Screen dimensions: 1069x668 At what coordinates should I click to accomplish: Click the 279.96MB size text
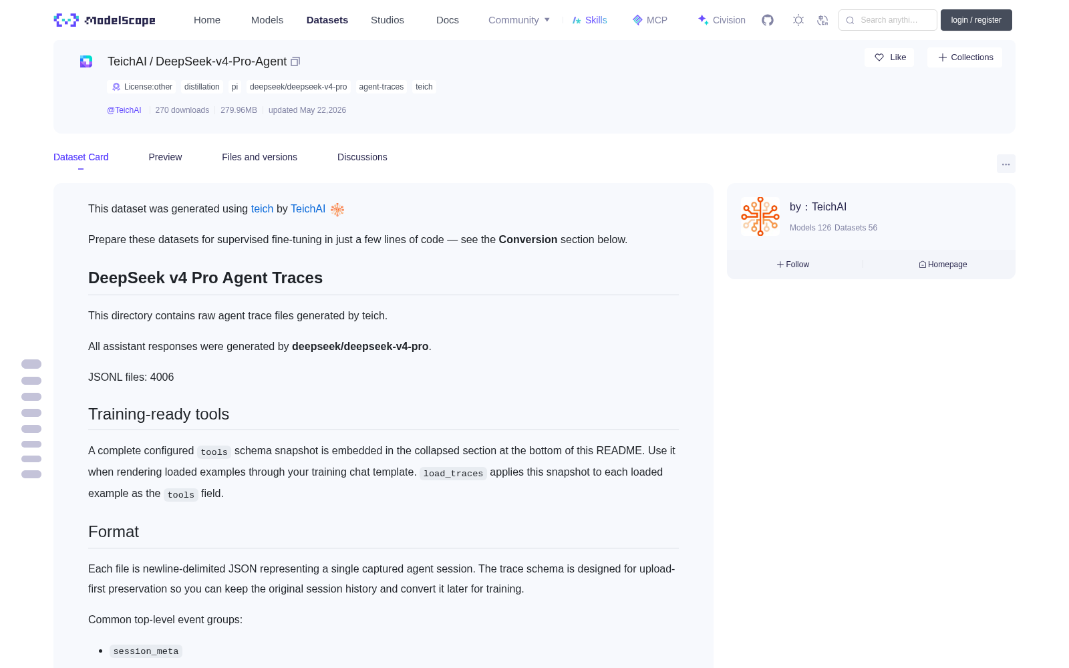pos(239,110)
